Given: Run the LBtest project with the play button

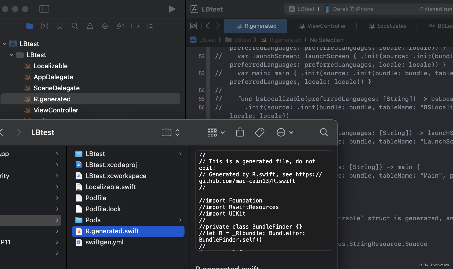Looking at the screenshot, I should (172, 9).
